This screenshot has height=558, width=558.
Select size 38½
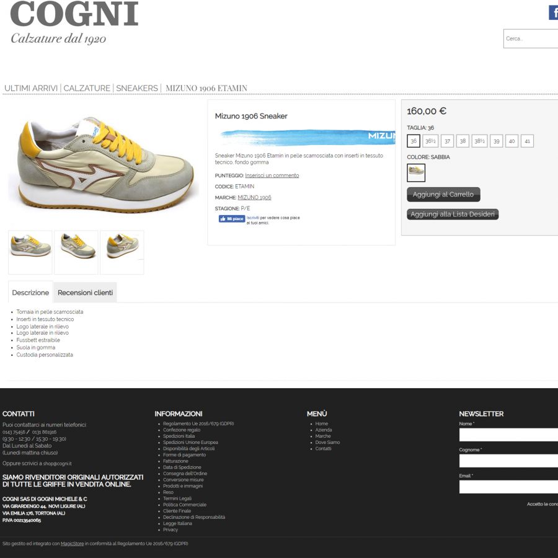pos(479,141)
